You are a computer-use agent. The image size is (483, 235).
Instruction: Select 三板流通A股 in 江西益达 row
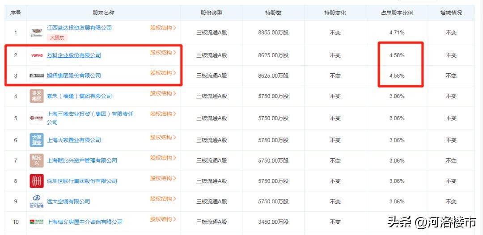coord(211,33)
